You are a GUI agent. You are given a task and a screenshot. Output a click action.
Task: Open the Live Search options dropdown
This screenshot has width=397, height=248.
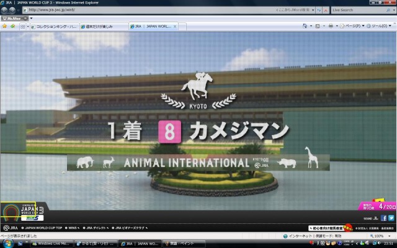pos(394,10)
